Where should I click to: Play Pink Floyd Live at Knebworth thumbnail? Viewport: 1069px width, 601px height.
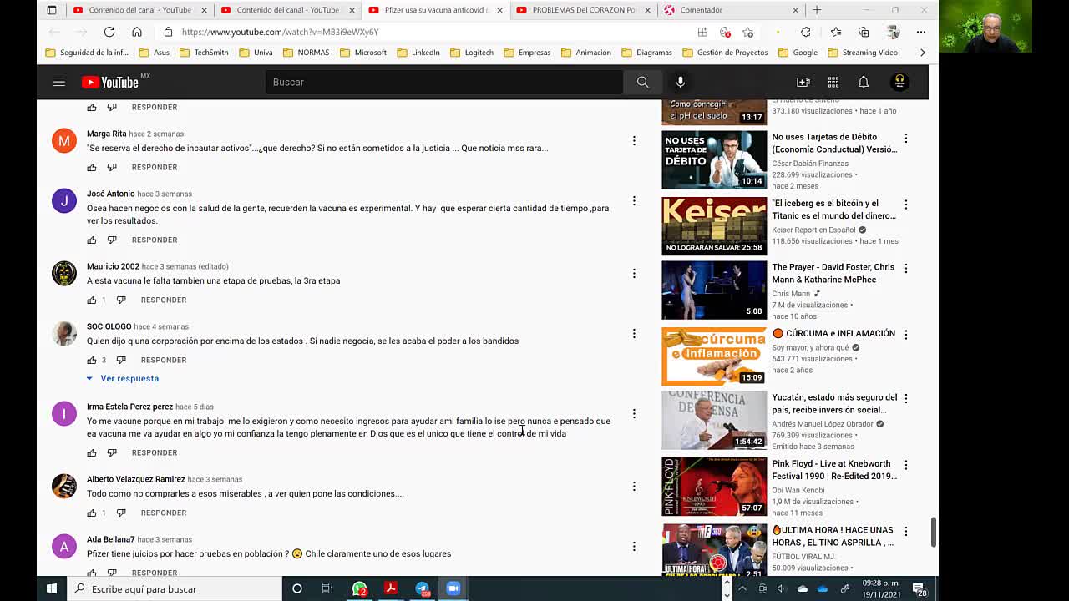point(714,487)
